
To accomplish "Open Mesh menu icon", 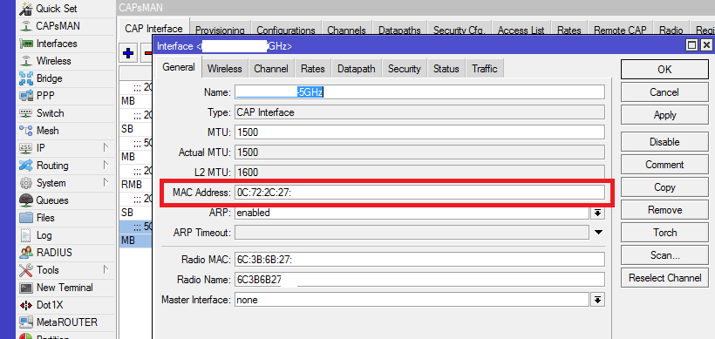I will (x=26, y=131).
